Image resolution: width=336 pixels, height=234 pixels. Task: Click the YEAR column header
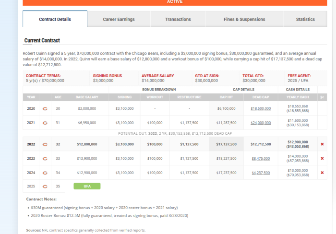pos(31,97)
